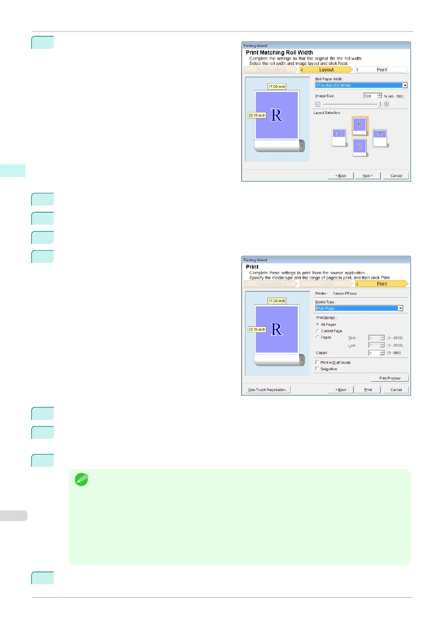The width and height of the screenshot is (445, 629).
Task: Click the Printing Menu step in the Print dialog
Action: (271, 284)
